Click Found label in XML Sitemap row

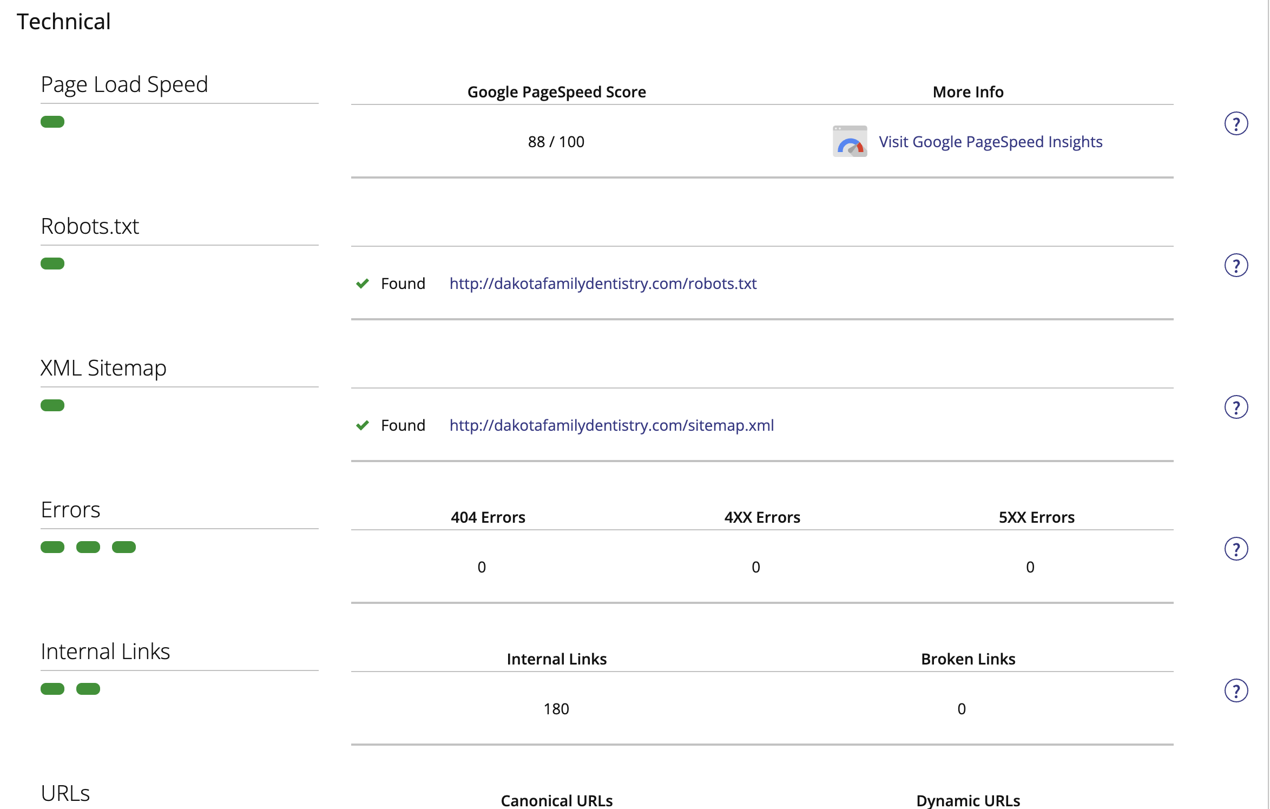pyautogui.click(x=403, y=425)
